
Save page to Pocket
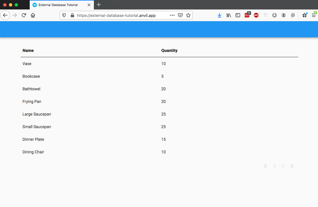click(x=180, y=15)
